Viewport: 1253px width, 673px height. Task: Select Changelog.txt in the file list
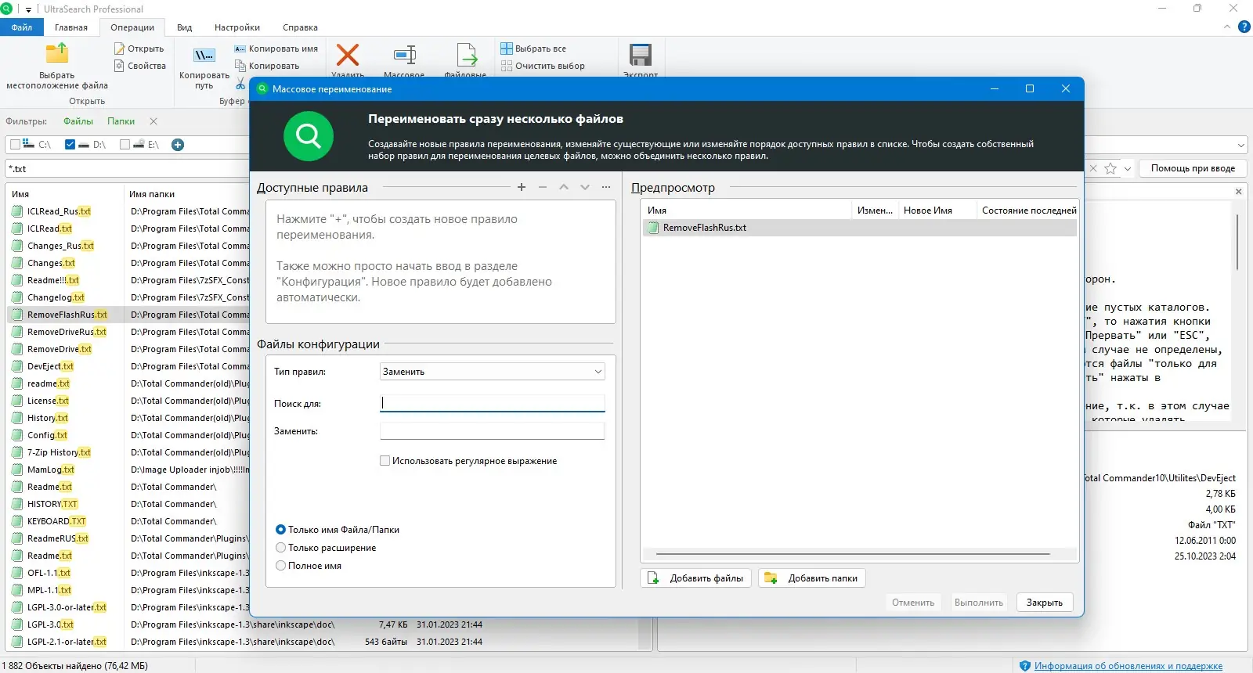coord(56,297)
